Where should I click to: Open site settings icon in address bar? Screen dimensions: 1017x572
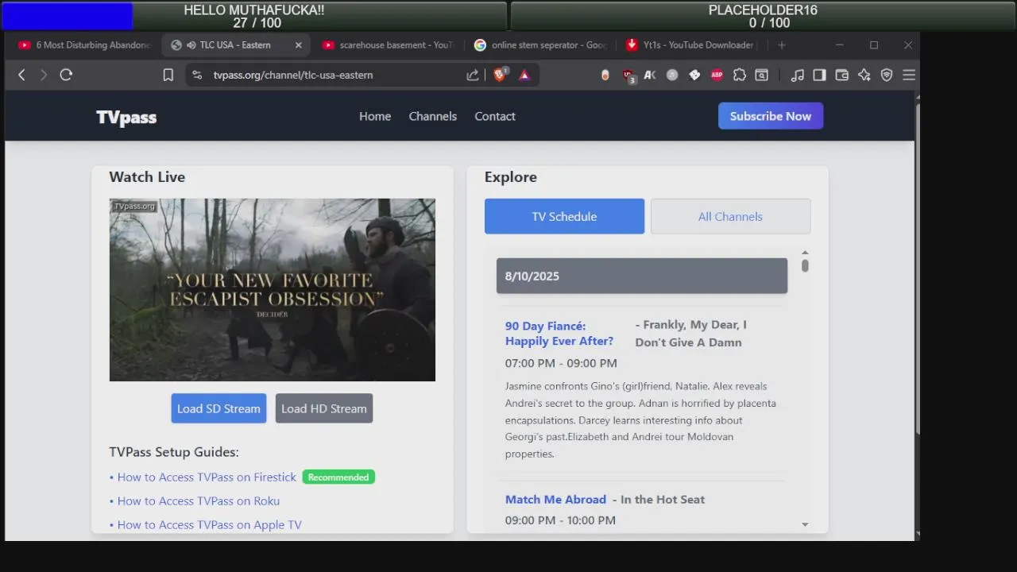[x=197, y=75]
